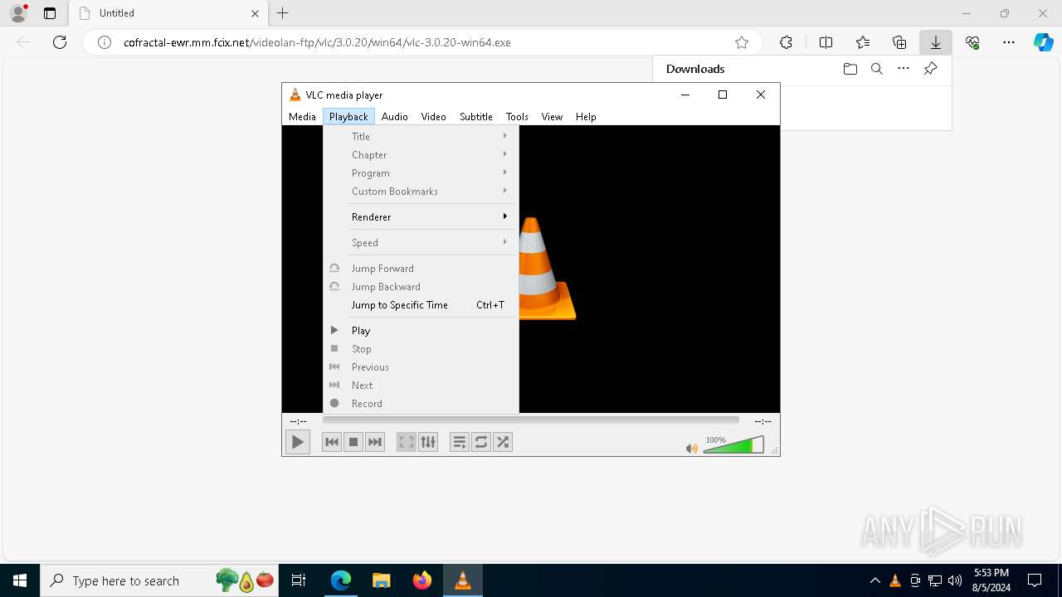Select Previous in the Playback menu

421,367
